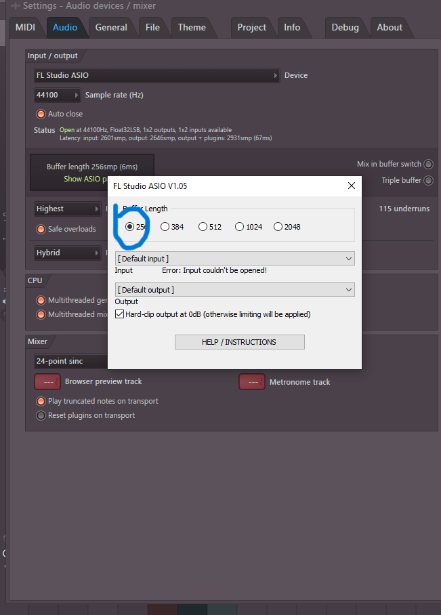Open the About tab
The height and width of the screenshot is (615, 441).
tap(390, 28)
